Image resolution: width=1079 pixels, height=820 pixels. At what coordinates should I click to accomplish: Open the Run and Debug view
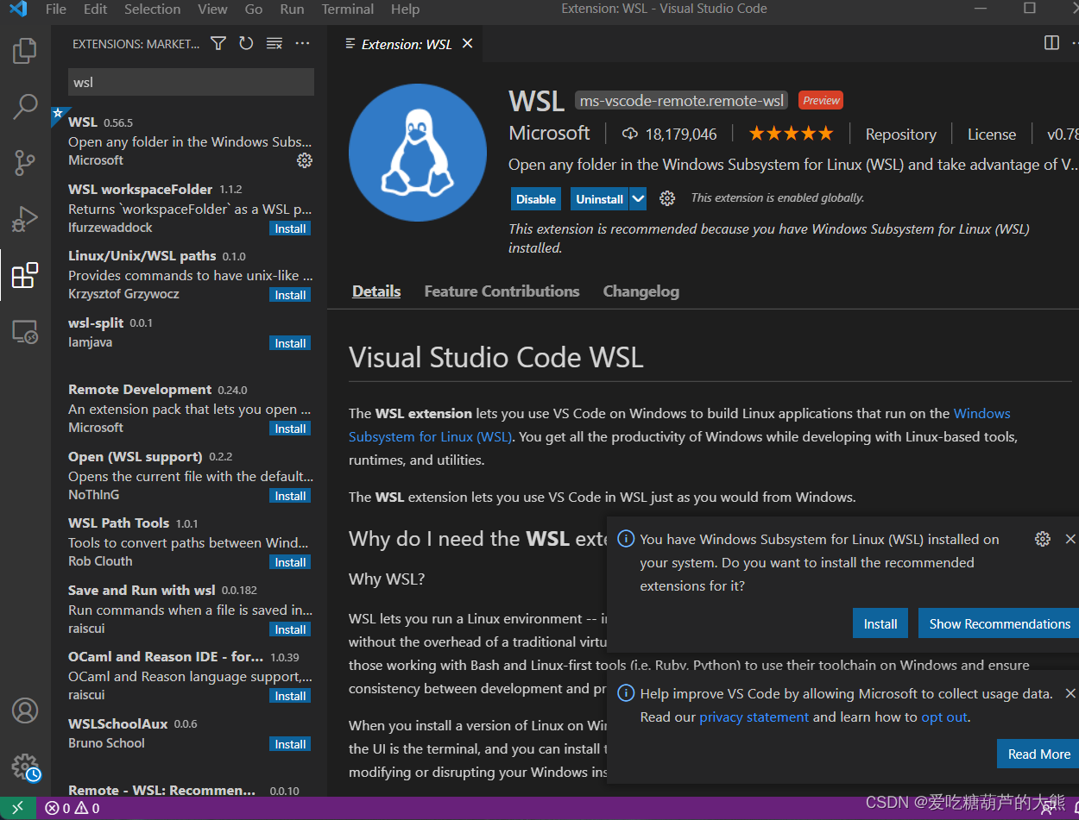click(x=24, y=218)
